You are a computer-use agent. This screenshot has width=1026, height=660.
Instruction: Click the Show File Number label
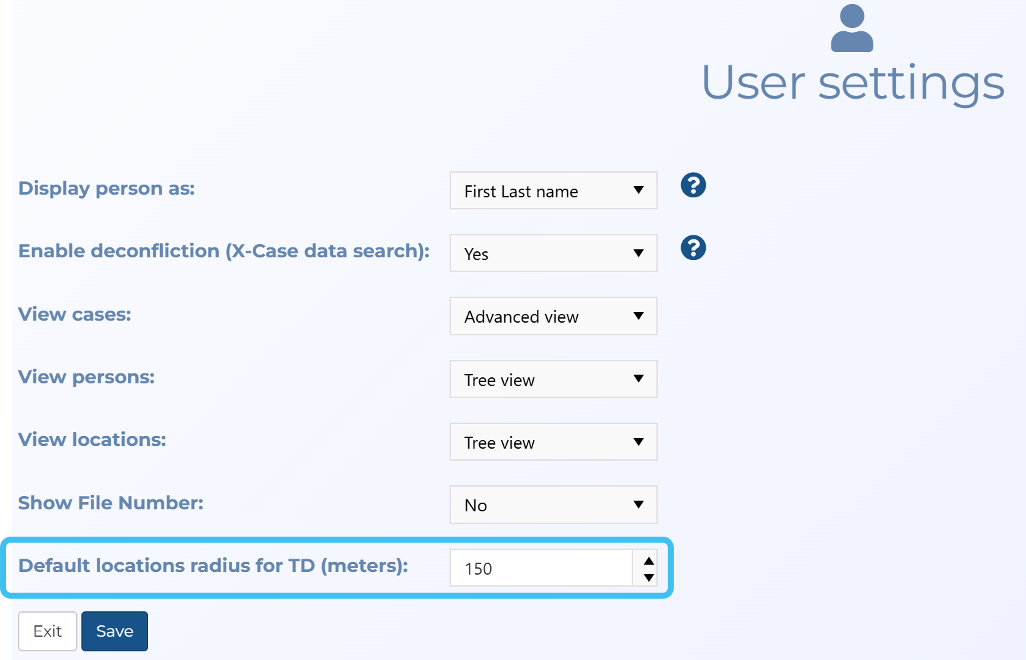(x=111, y=503)
